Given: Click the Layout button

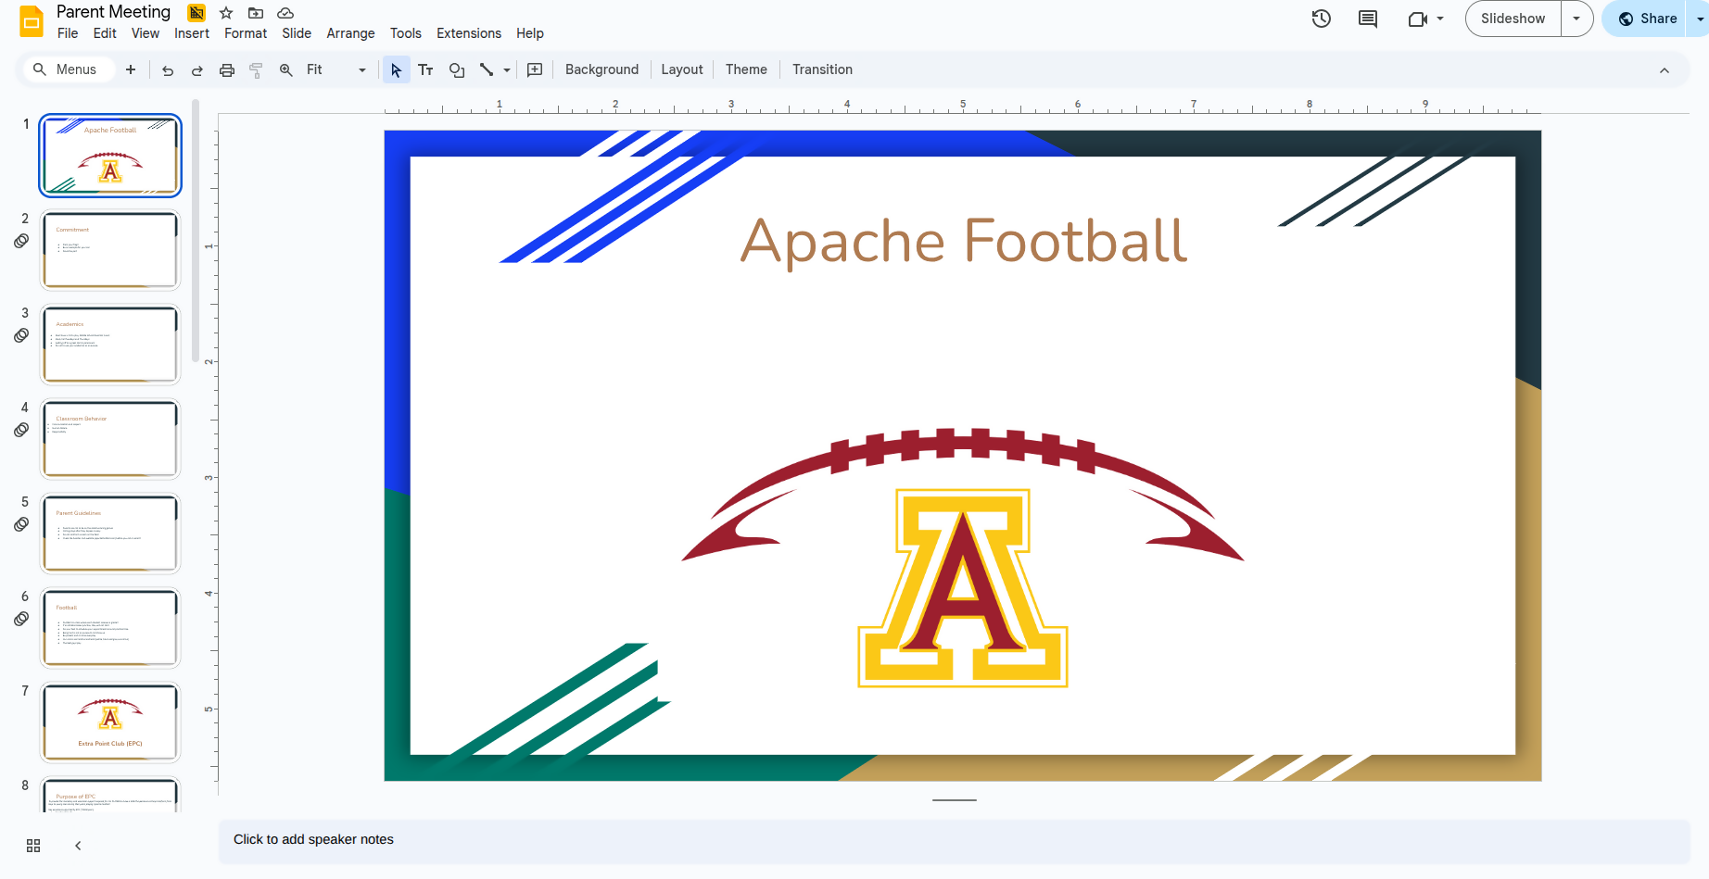Looking at the screenshot, I should [x=682, y=69].
